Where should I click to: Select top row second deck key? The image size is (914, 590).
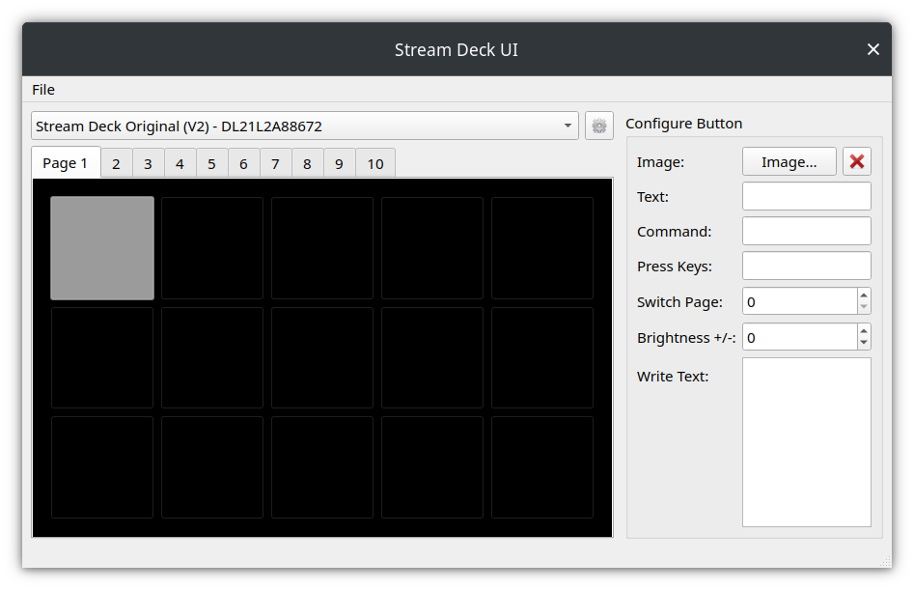[212, 248]
